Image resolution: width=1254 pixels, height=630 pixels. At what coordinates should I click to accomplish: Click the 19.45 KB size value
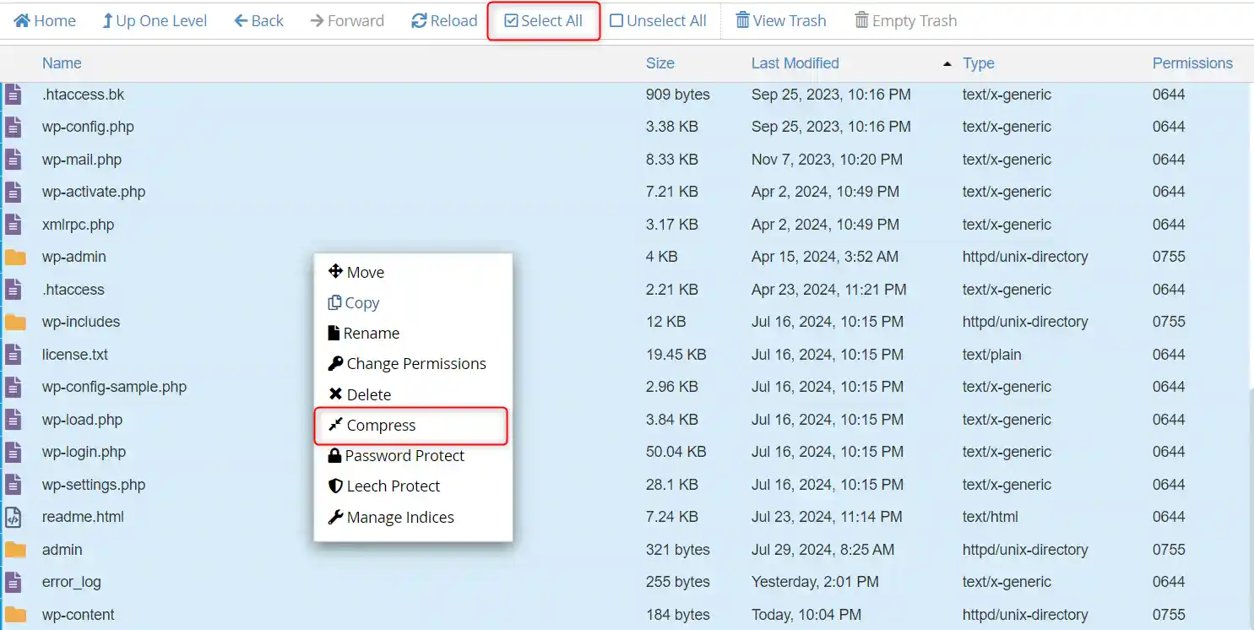click(x=676, y=355)
